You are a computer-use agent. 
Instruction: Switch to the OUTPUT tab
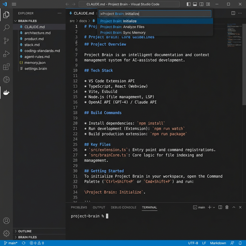(x=99, y=208)
